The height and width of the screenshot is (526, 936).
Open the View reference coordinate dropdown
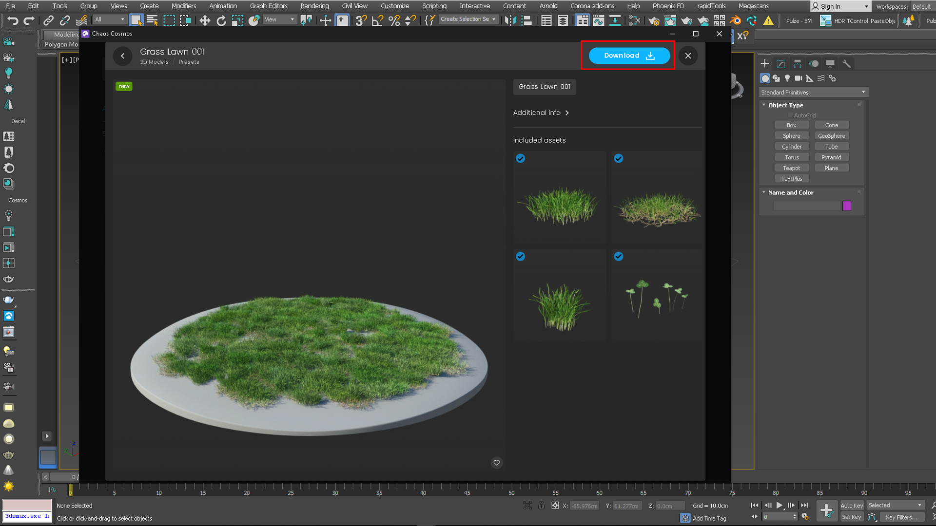(x=279, y=19)
